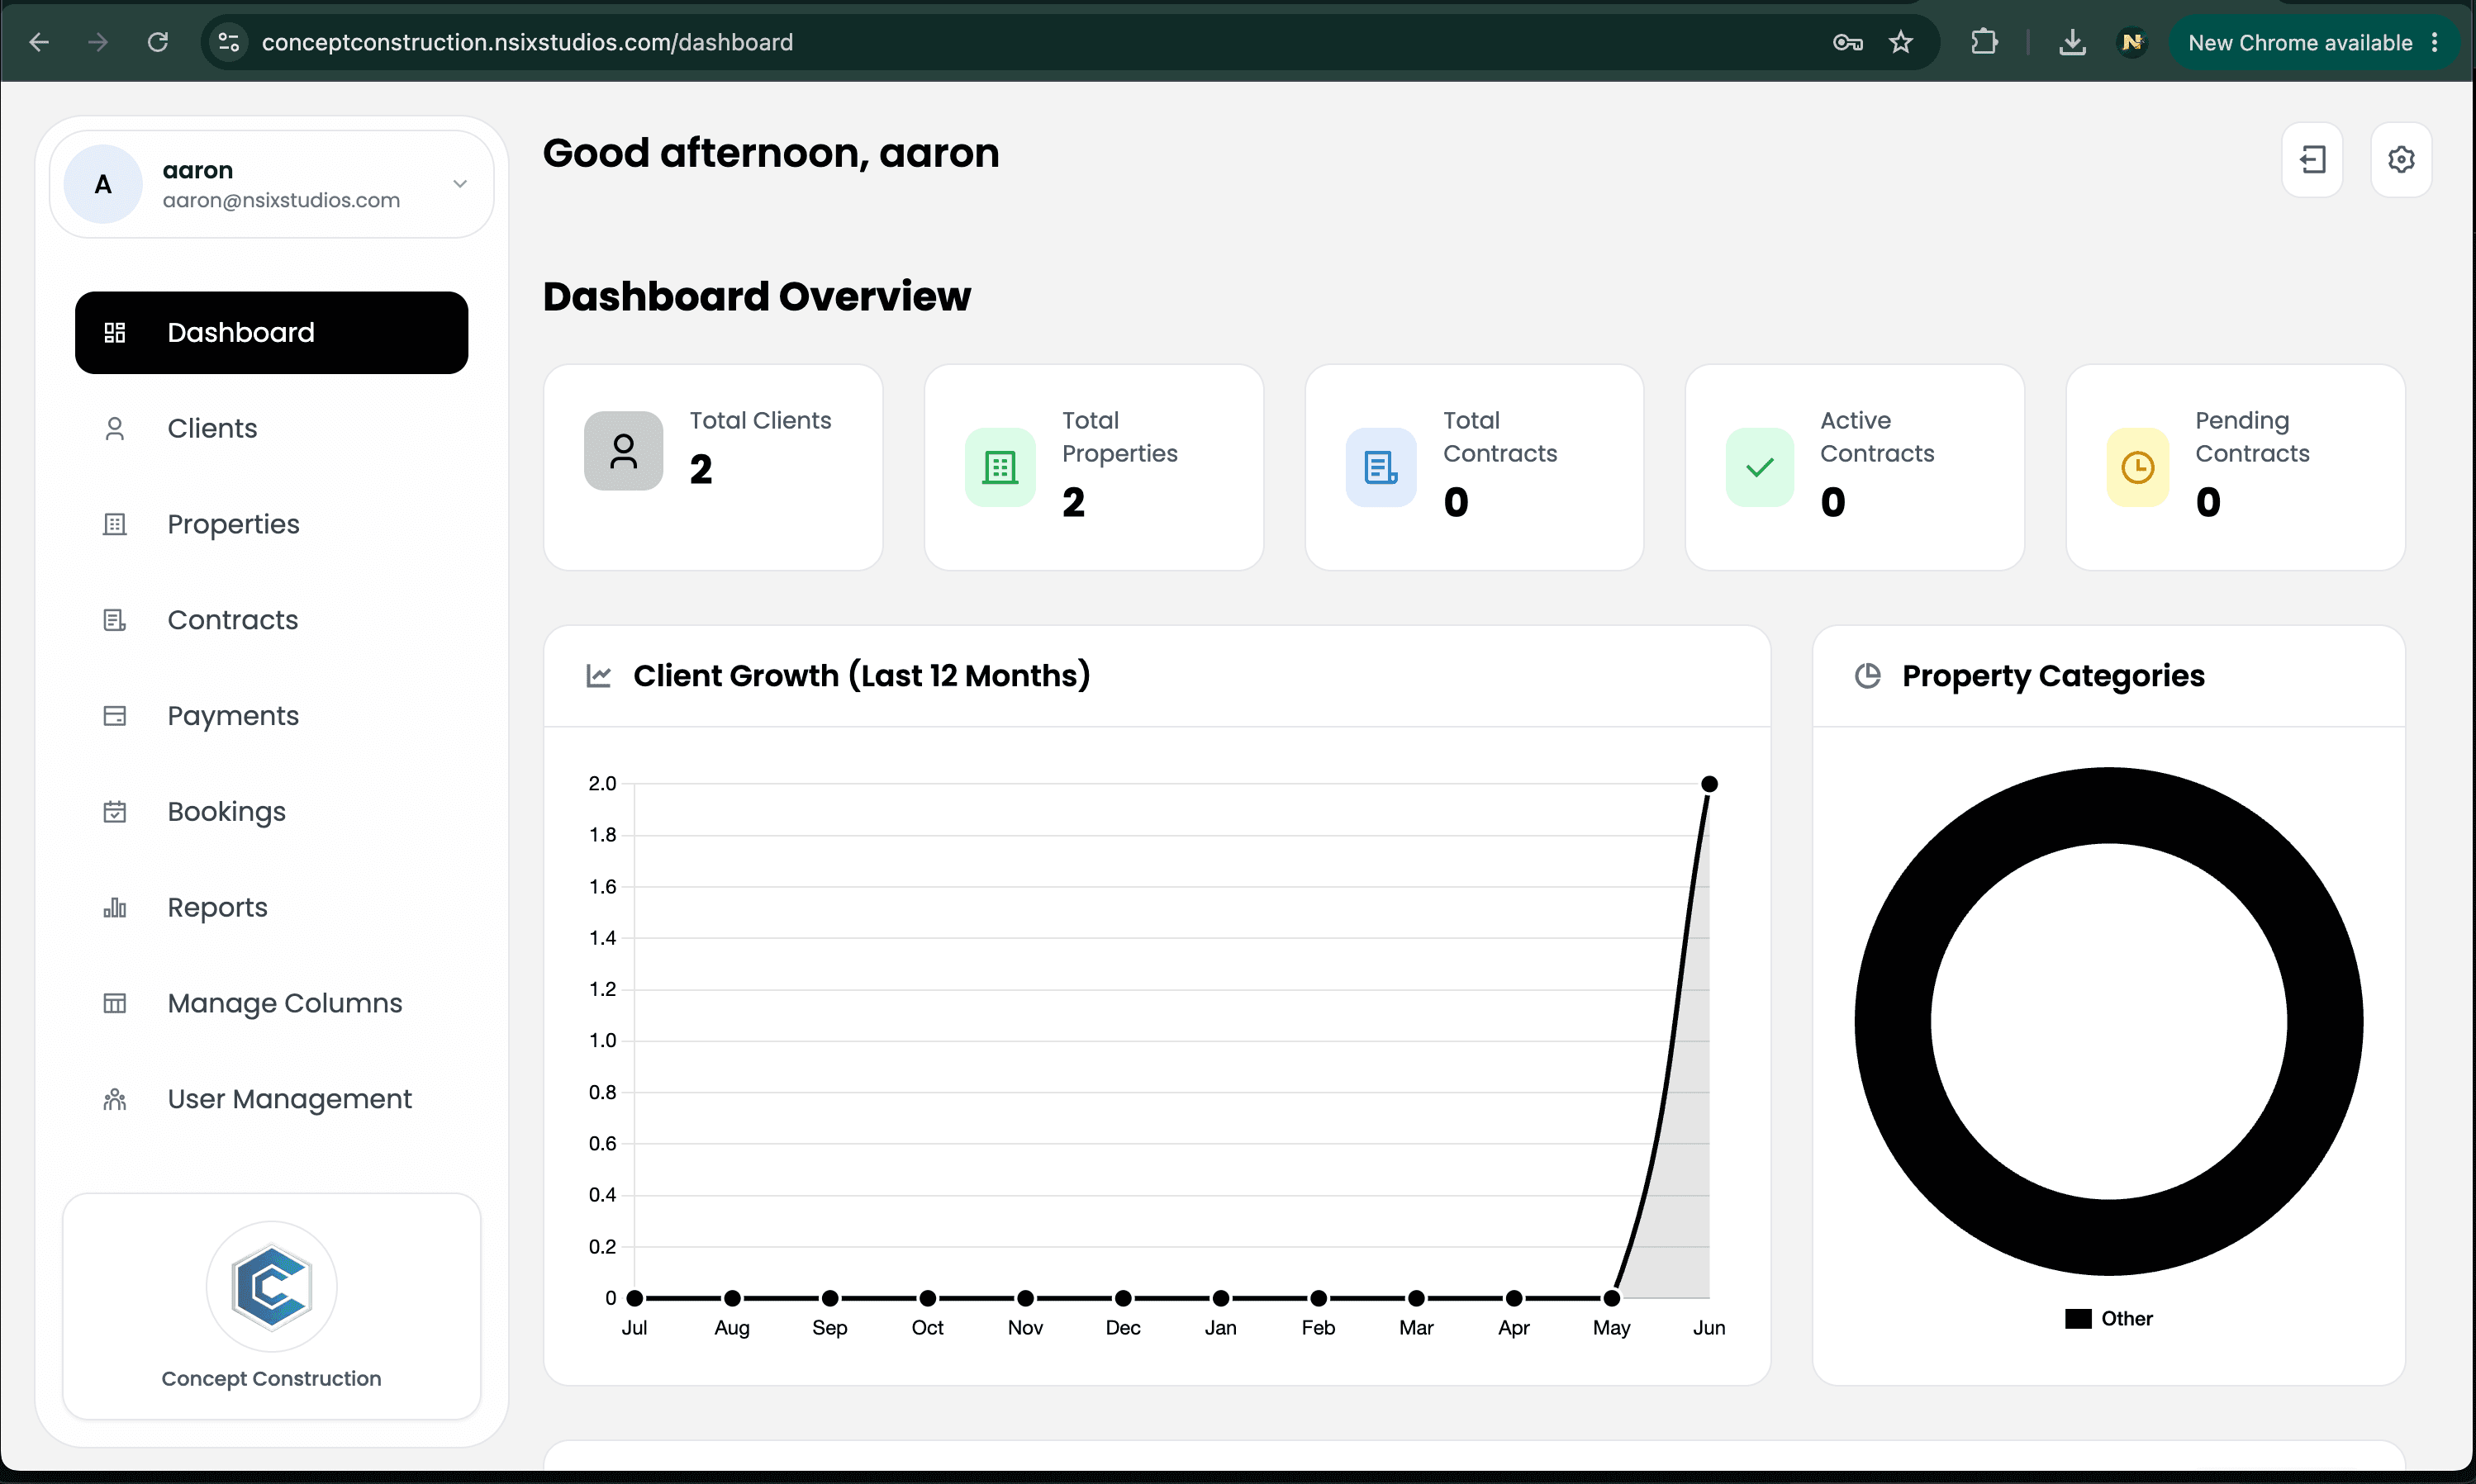The height and width of the screenshot is (1484, 2476).
Task: Click the Properties building icon in sidebar
Action: pos(115,524)
